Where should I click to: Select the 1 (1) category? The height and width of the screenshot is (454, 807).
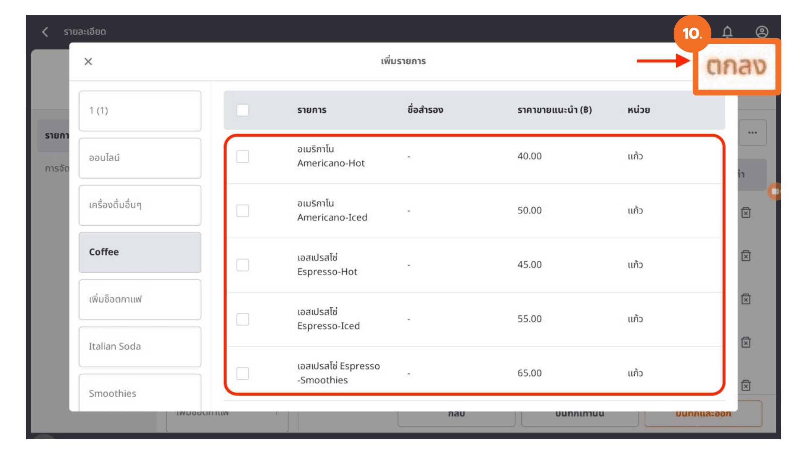tap(140, 111)
